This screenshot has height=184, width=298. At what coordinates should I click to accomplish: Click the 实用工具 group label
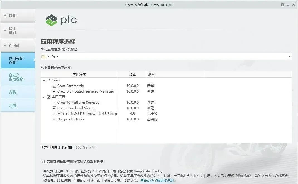pos(58,97)
